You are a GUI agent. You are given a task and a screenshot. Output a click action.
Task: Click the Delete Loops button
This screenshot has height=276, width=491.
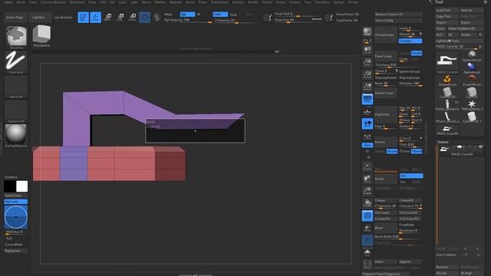click(x=386, y=93)
